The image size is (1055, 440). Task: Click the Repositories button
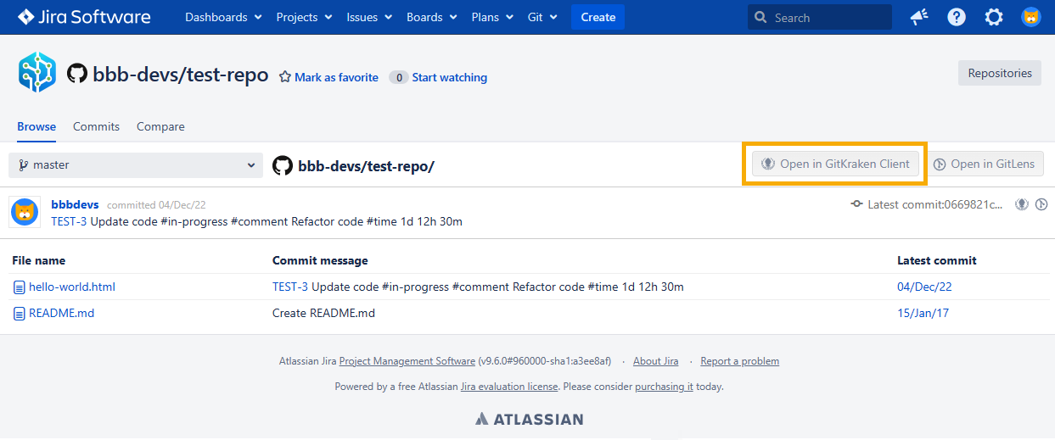(x=1000, y=73)
